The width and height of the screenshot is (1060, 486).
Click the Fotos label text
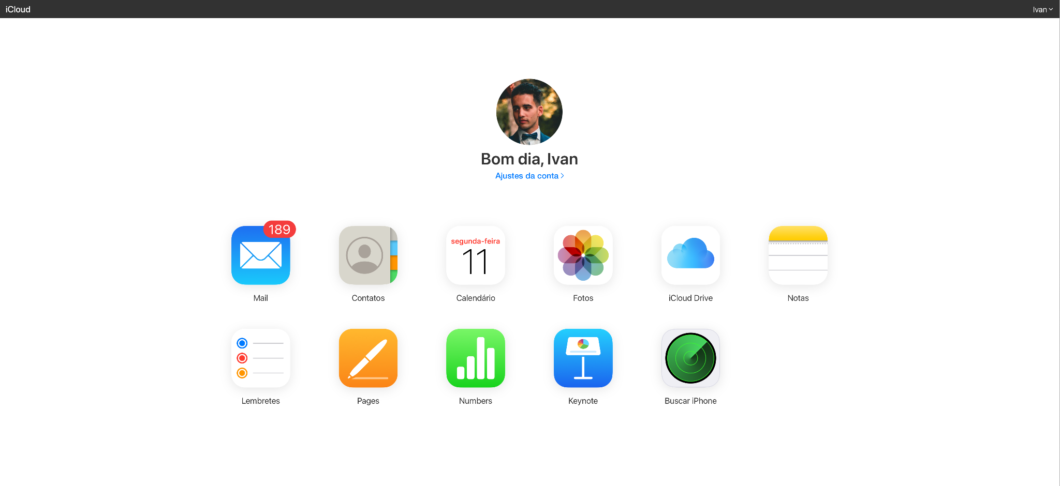(x=583, y=298)
